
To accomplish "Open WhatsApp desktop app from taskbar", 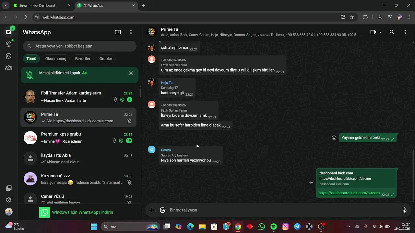I will point(262,227).
